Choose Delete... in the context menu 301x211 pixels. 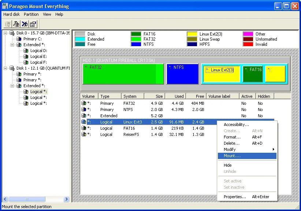(x=247, y=143)
